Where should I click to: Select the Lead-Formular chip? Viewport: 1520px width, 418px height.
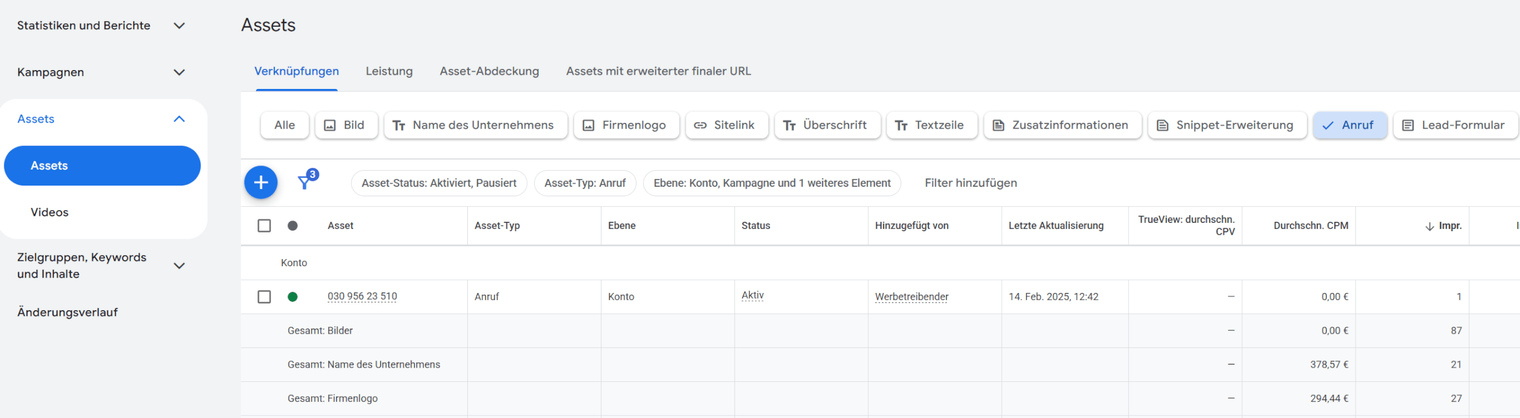point(1455,125)
